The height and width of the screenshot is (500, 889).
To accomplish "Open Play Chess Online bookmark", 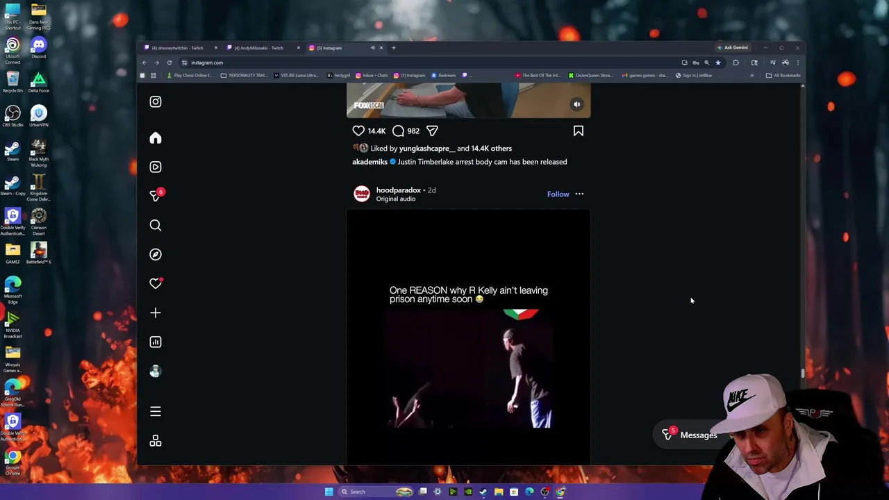I will 190,75.
